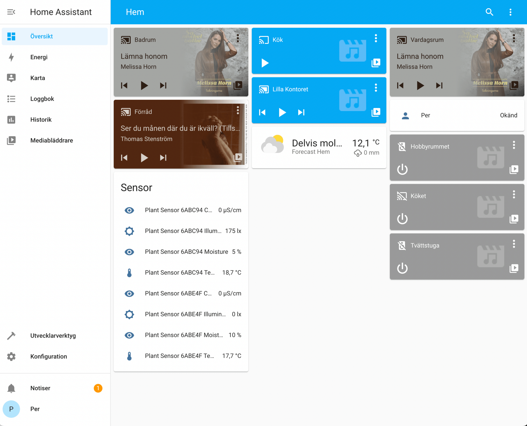Browse media for the Kök player
Image resolution: width=527 pixels, height=426 pixels.
pyautogui.click(x=376, y=62)
